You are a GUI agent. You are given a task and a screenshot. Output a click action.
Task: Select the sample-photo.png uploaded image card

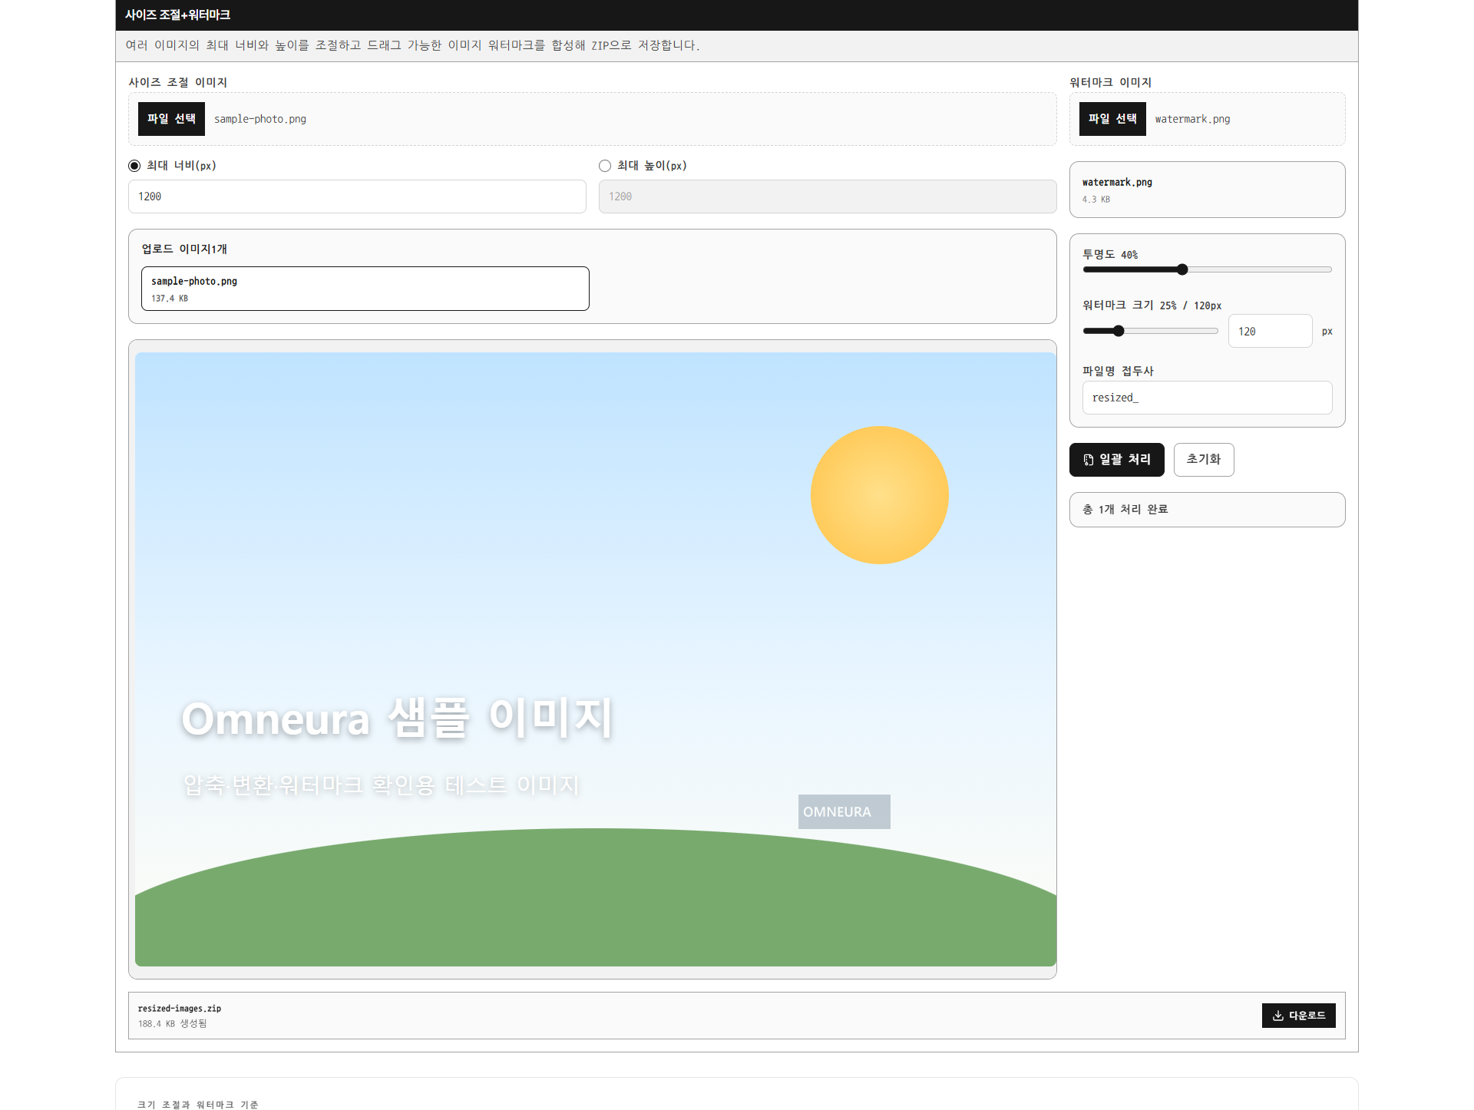pyautogui.click(x=365, y=289)
